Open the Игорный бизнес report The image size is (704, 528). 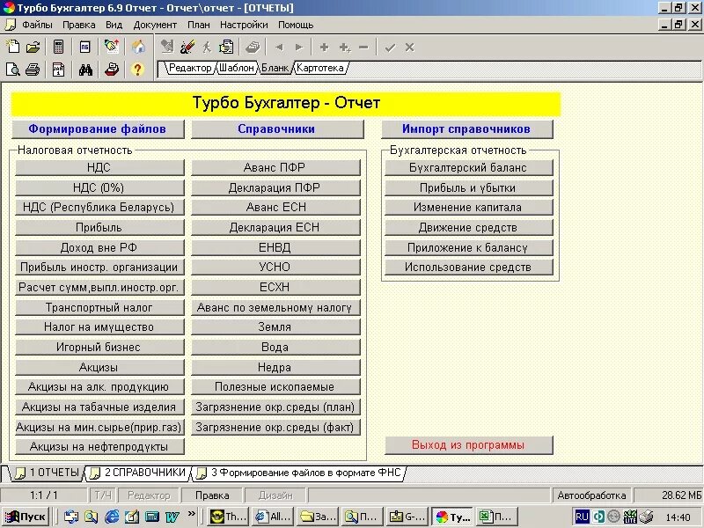tap(99, 347)
